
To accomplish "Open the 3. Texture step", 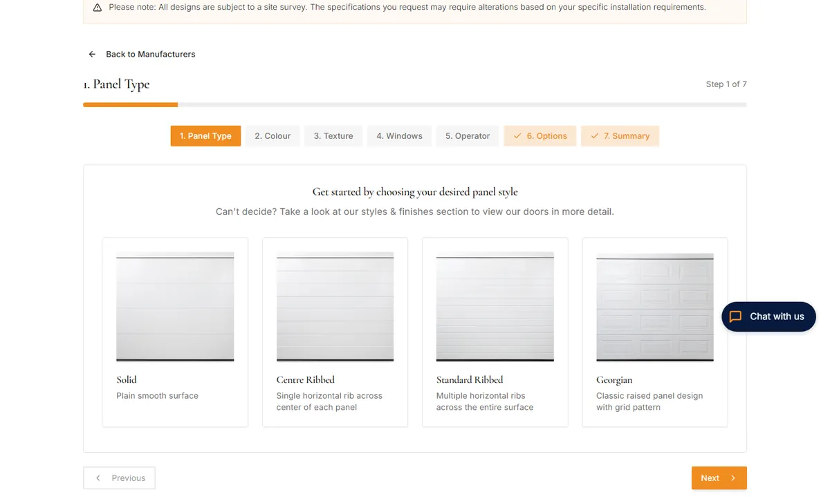I will click(x=333, y=136).
